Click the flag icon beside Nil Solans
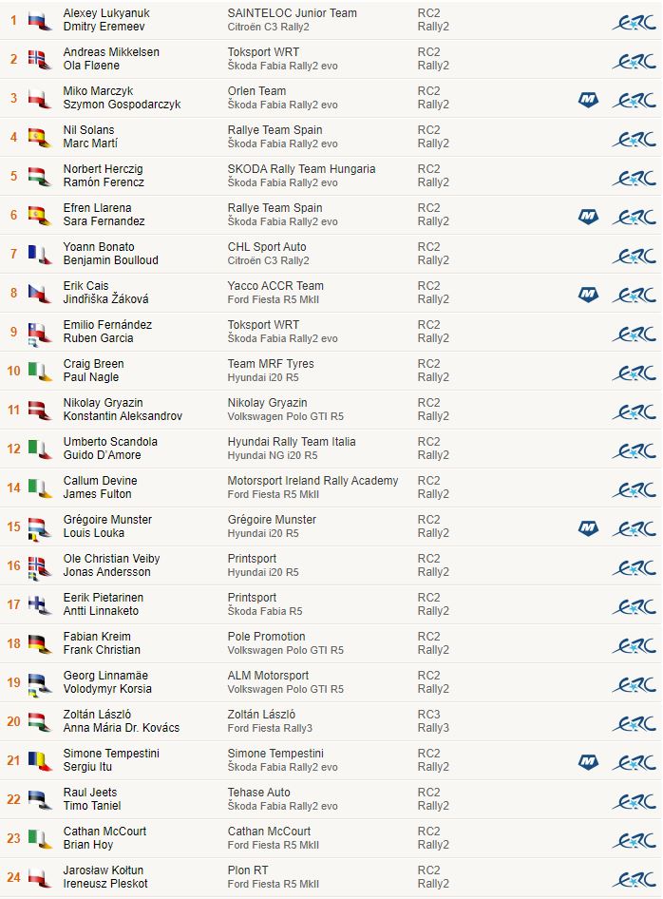 (39, 137)
